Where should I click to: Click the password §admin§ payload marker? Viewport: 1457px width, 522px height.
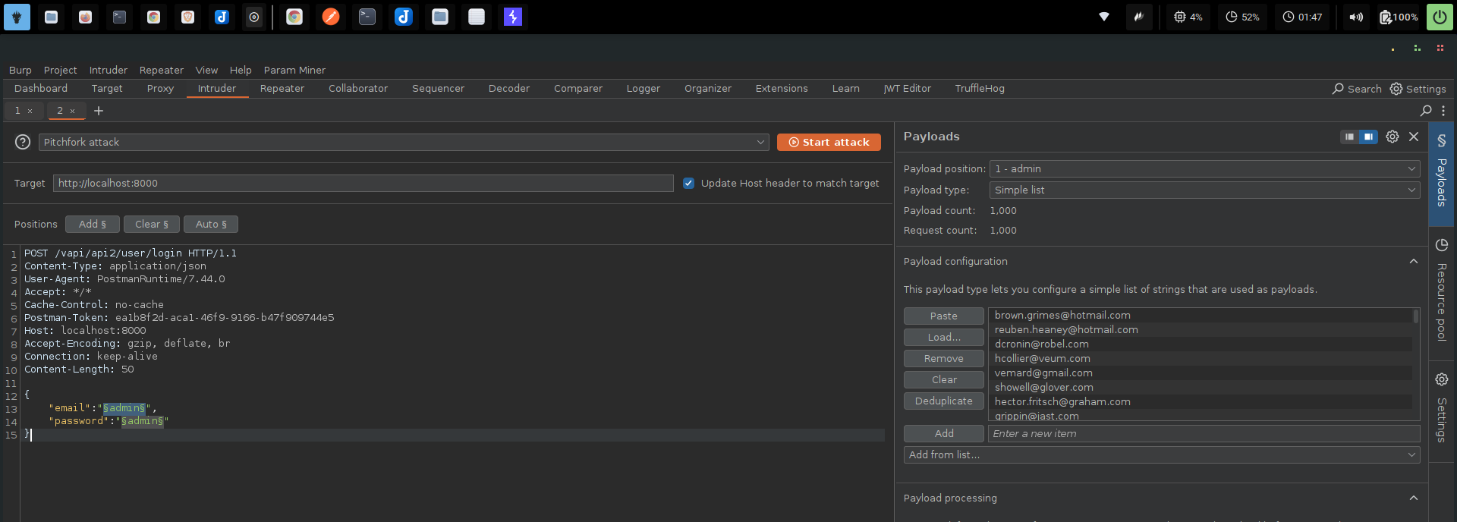pyautogui.click(x=142, y=421)
